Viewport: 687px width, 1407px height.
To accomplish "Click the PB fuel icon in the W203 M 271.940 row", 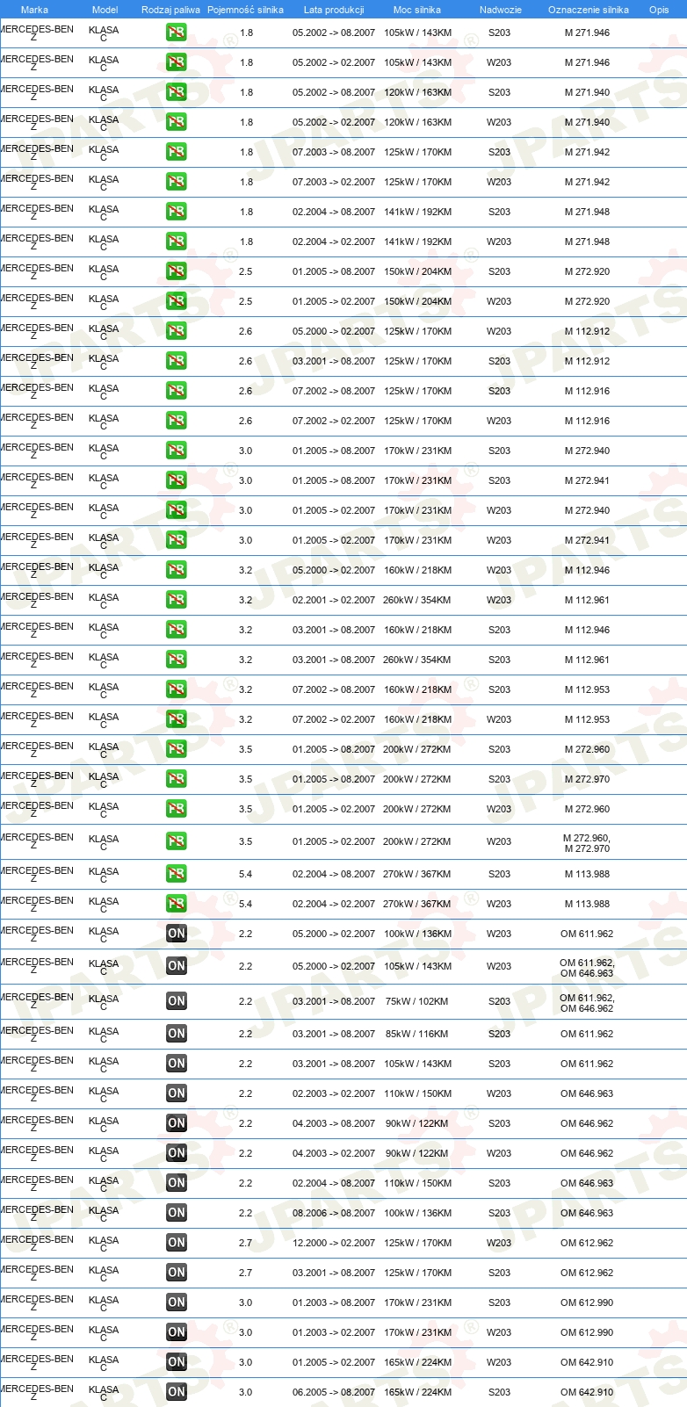I will pos(177,122).
